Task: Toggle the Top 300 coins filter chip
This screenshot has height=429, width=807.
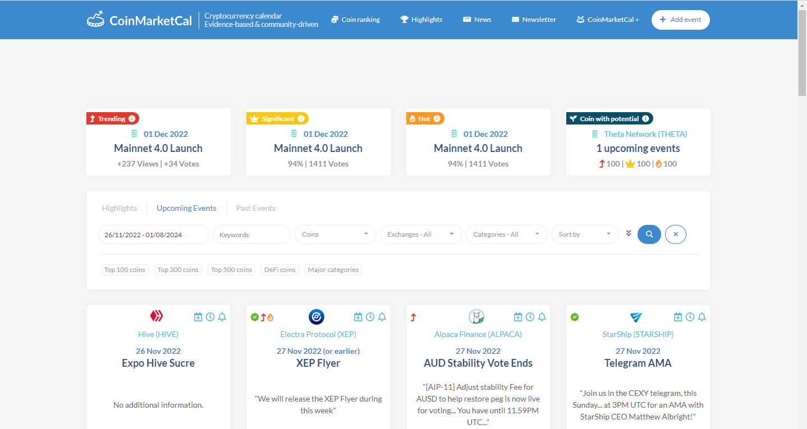Action: tap(178, 270)
